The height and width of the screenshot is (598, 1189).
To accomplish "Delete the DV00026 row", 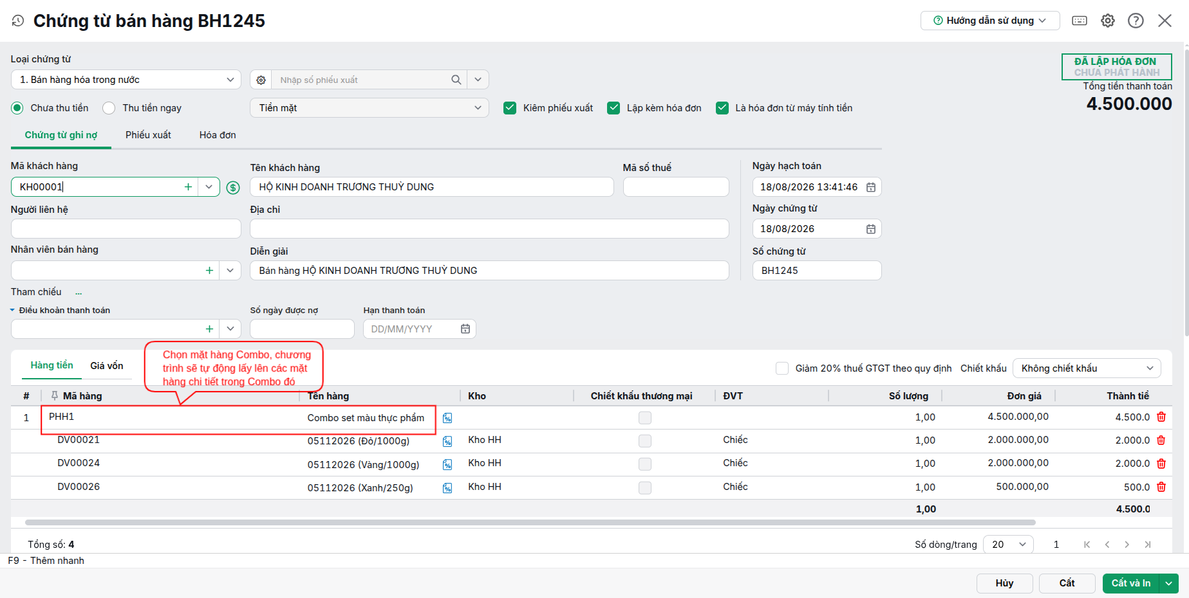I will coord(1161,487).
